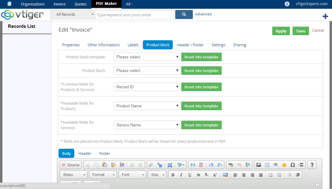This screenshot has height=189, width=332.
Task: Insert a numbered list
Action: click(271, 175)
